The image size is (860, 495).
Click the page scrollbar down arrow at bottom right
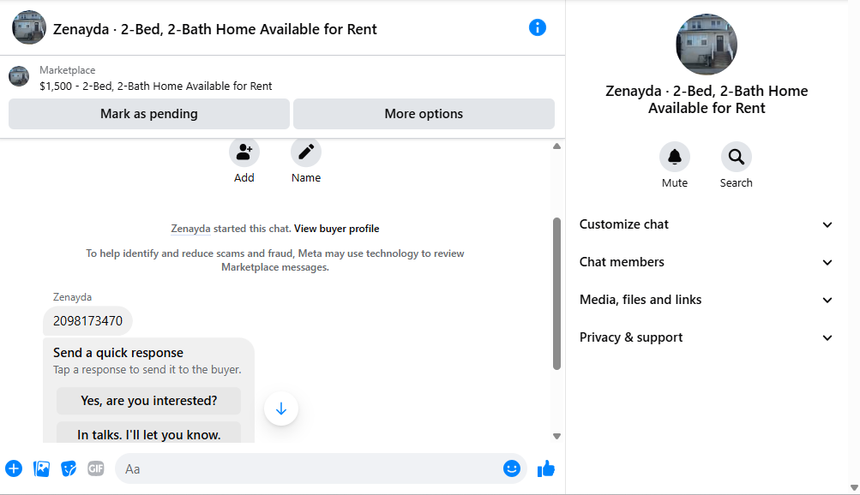(x=854, y=487)
